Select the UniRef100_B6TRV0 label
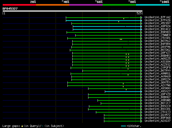The height and width of the screenshot is (128, 172). pos(157,71)
